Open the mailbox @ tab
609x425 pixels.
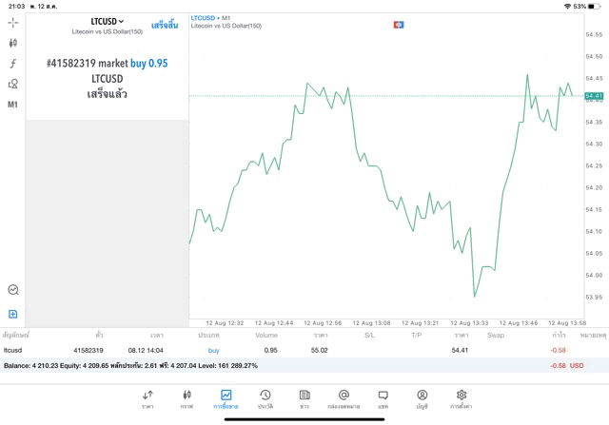click(x=344, y=399)
